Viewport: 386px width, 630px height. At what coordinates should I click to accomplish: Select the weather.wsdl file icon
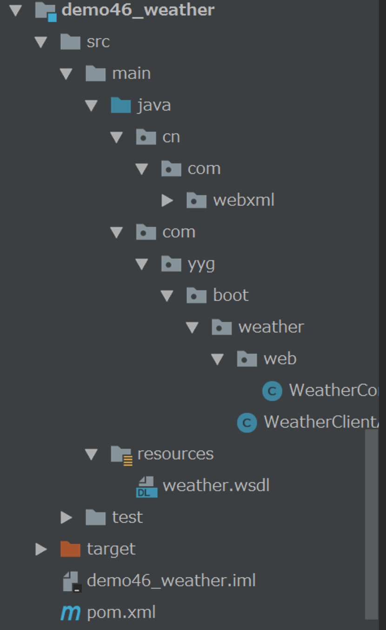click(146, 486)
